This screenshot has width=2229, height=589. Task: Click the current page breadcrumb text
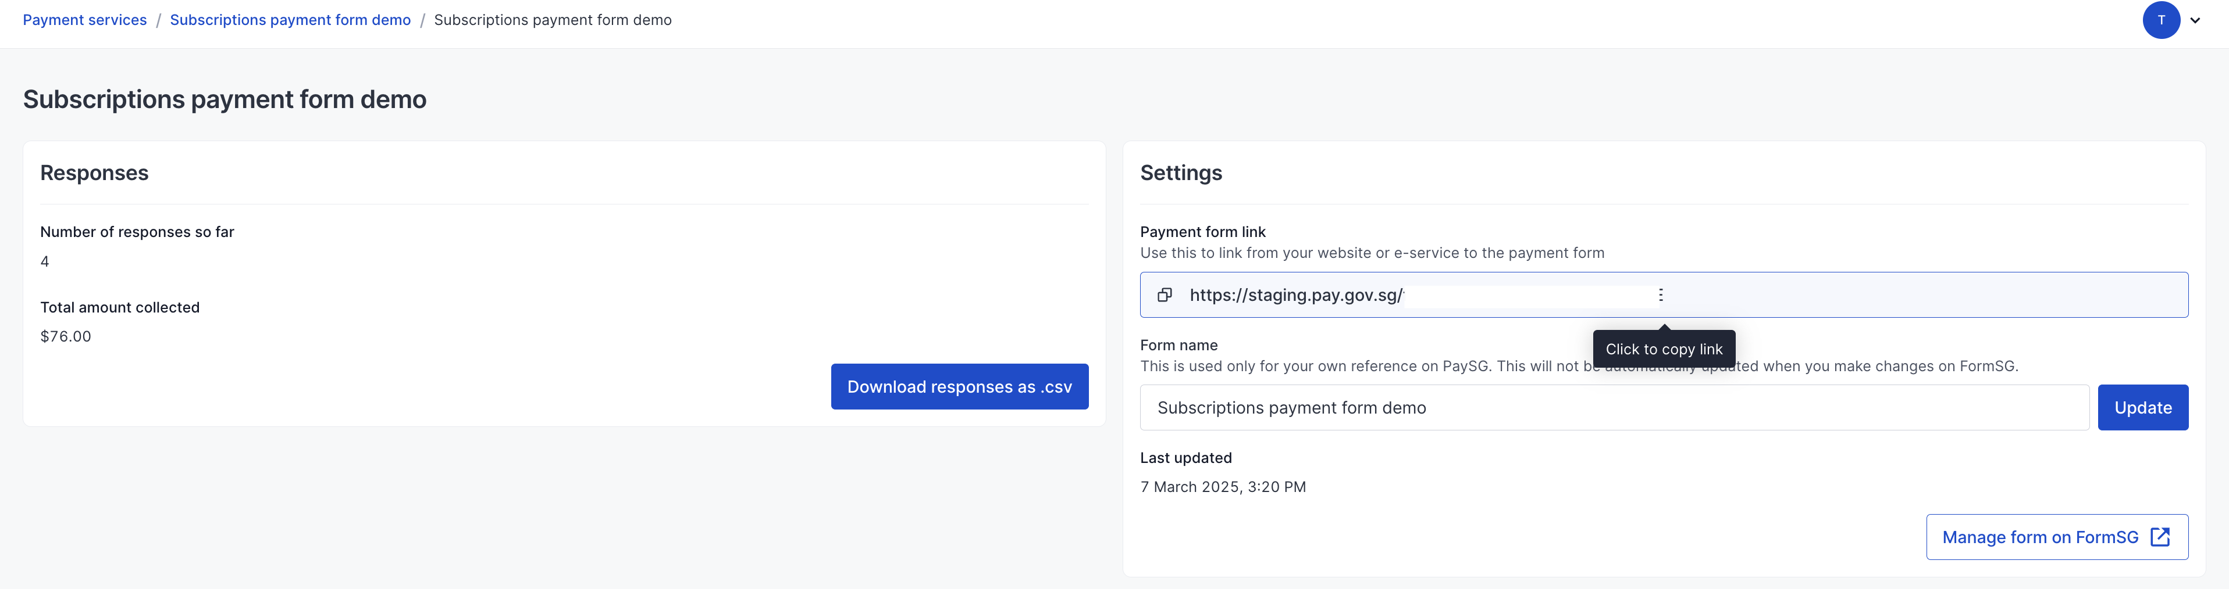point(552,20)
